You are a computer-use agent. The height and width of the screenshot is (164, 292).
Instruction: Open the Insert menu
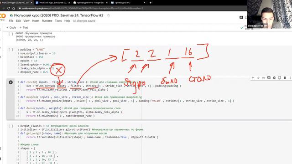pos(36,20)
